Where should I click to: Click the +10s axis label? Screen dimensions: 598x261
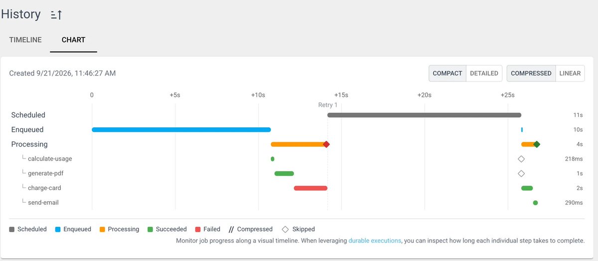[x=258, y=95]
